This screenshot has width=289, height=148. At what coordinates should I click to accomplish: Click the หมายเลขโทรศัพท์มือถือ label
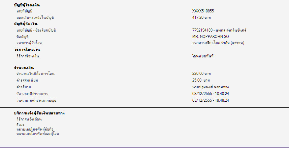(x=35, y=129)
